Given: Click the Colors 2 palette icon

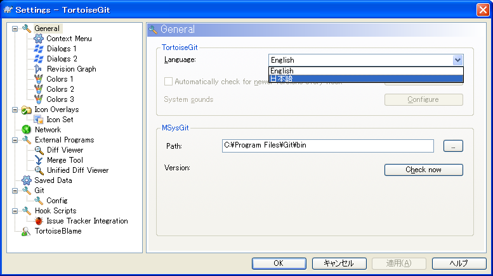Looking at the screenshot, I should pos(39,89).
